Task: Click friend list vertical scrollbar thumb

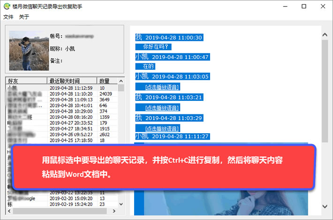Action: pyautogui.click(x=121, y=88)
